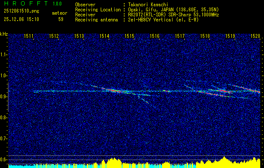This screenshot has height=168, width=264.
Task: Click the 2el-HB9CV Vertical antenna text
Action: click(163, 20)
